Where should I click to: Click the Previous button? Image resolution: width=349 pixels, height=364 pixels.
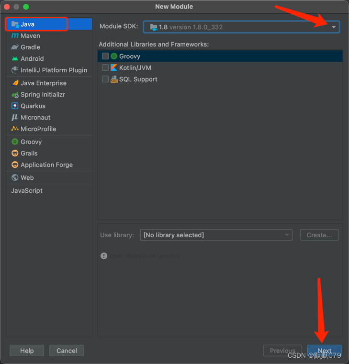282,351
